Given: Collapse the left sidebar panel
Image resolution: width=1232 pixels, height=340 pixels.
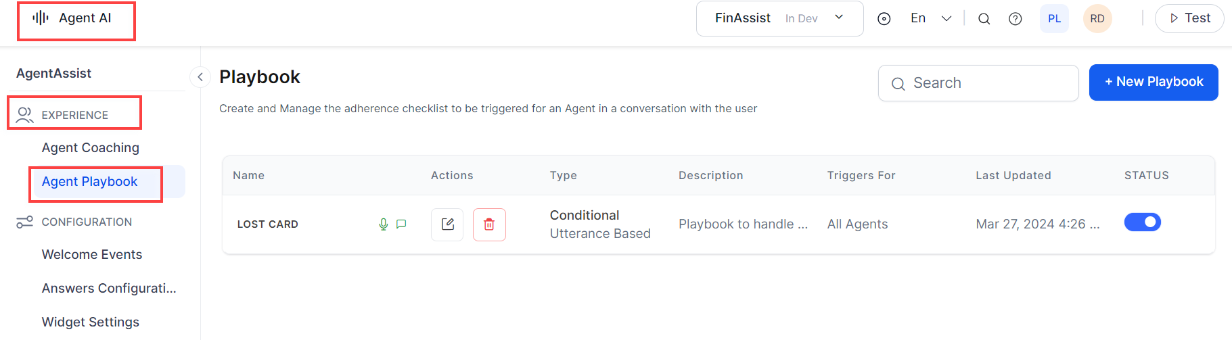Looking at the screenshot, I should (x=200, y=77).
